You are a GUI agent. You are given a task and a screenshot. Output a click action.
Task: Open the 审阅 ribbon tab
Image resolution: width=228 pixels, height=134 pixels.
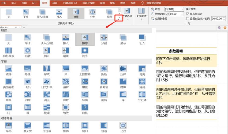(x=113, y=3)
